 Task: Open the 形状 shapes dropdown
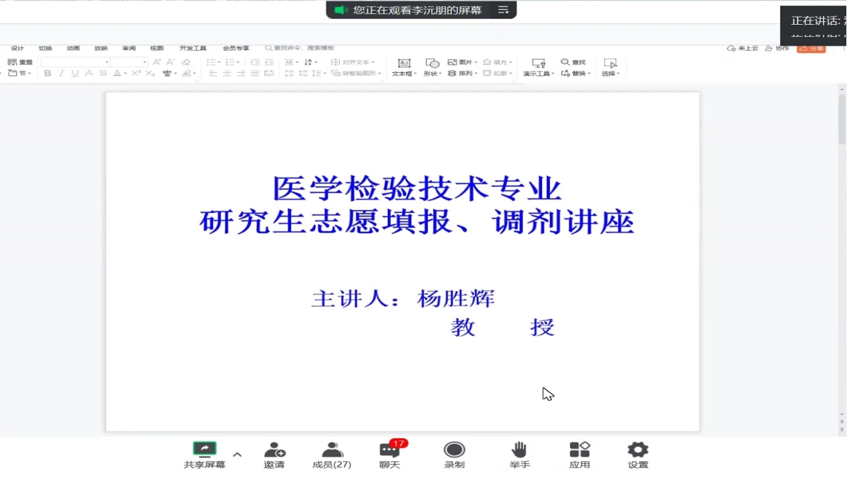point(432,67)
